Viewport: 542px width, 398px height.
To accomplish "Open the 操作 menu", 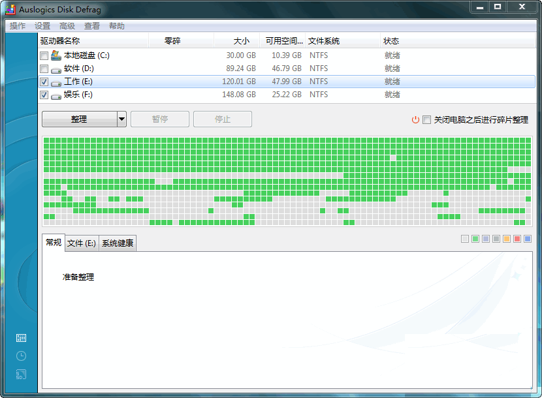I will coord(18,26).
